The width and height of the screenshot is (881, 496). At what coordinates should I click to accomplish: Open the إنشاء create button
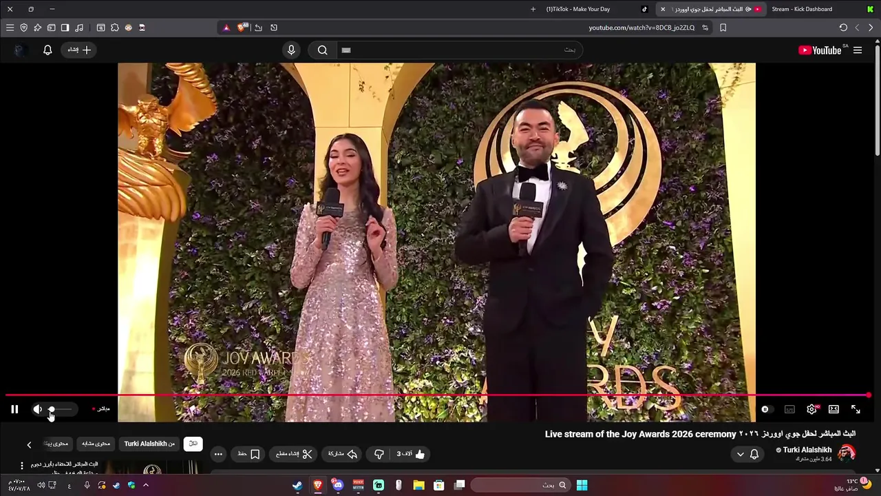(79, 50)
